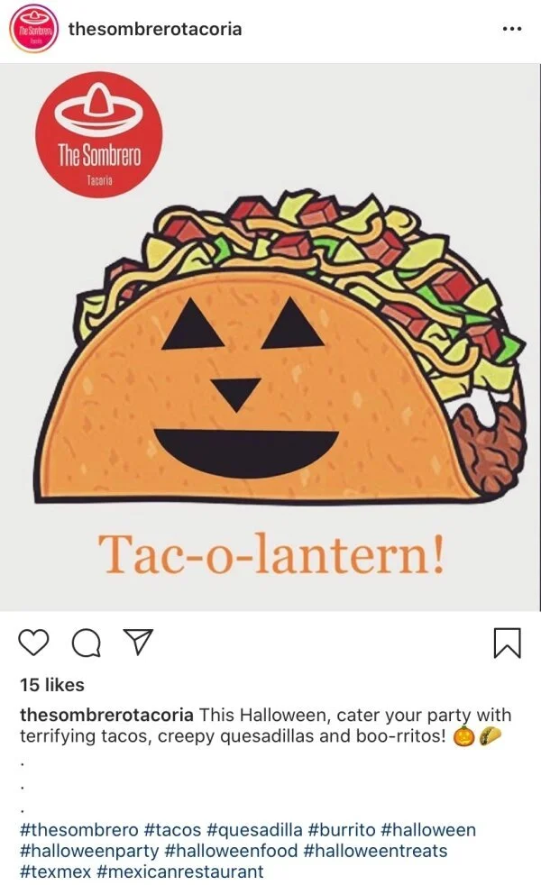Tap the heart like icon

[34, 643]
